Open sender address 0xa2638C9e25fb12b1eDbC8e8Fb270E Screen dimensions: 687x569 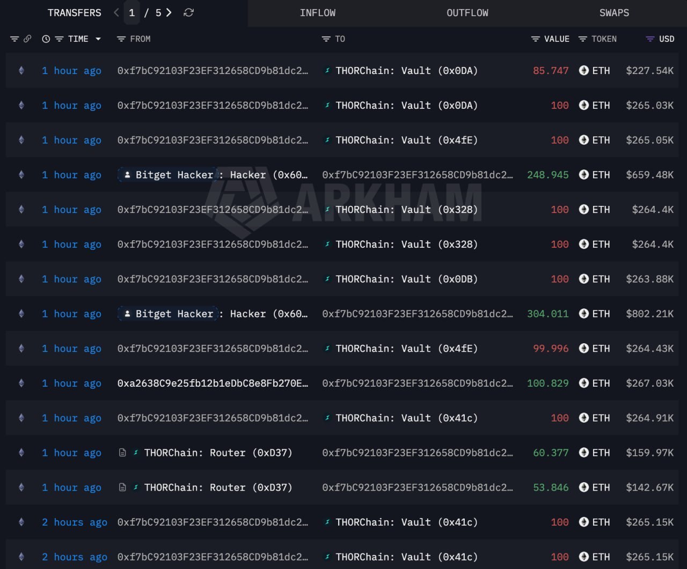coord(213,383)
